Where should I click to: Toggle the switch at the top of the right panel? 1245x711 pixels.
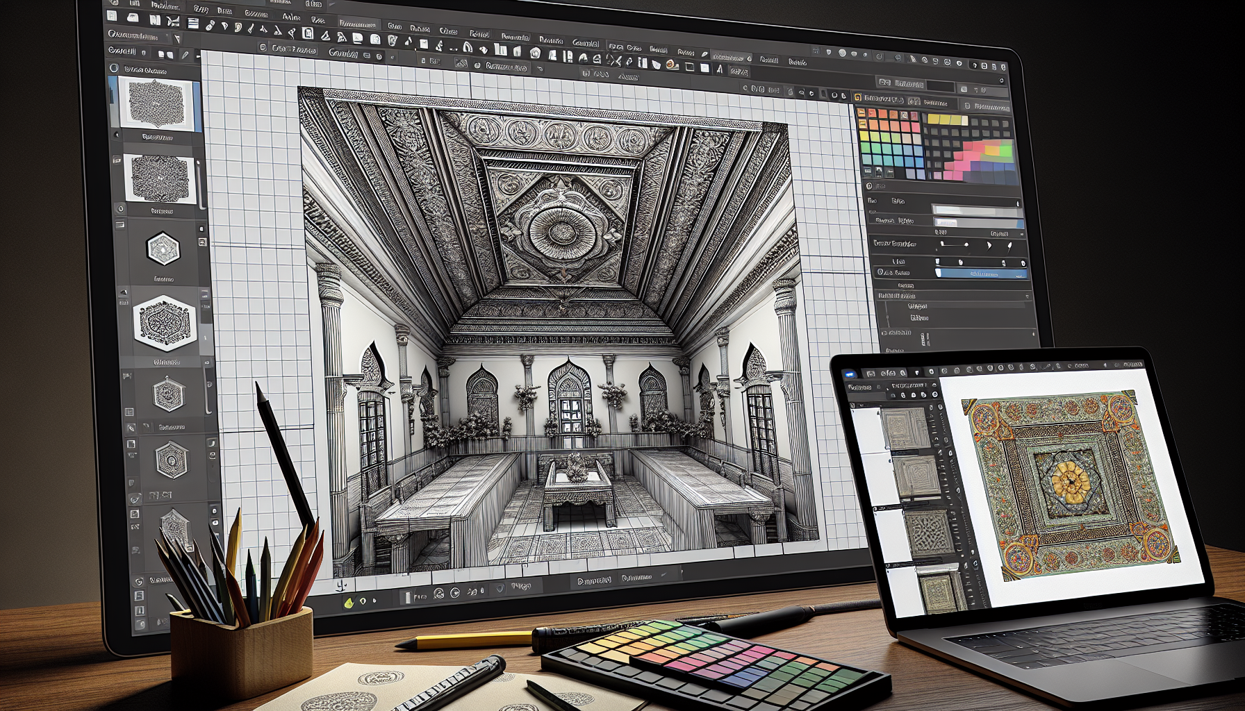[1003, 81]
